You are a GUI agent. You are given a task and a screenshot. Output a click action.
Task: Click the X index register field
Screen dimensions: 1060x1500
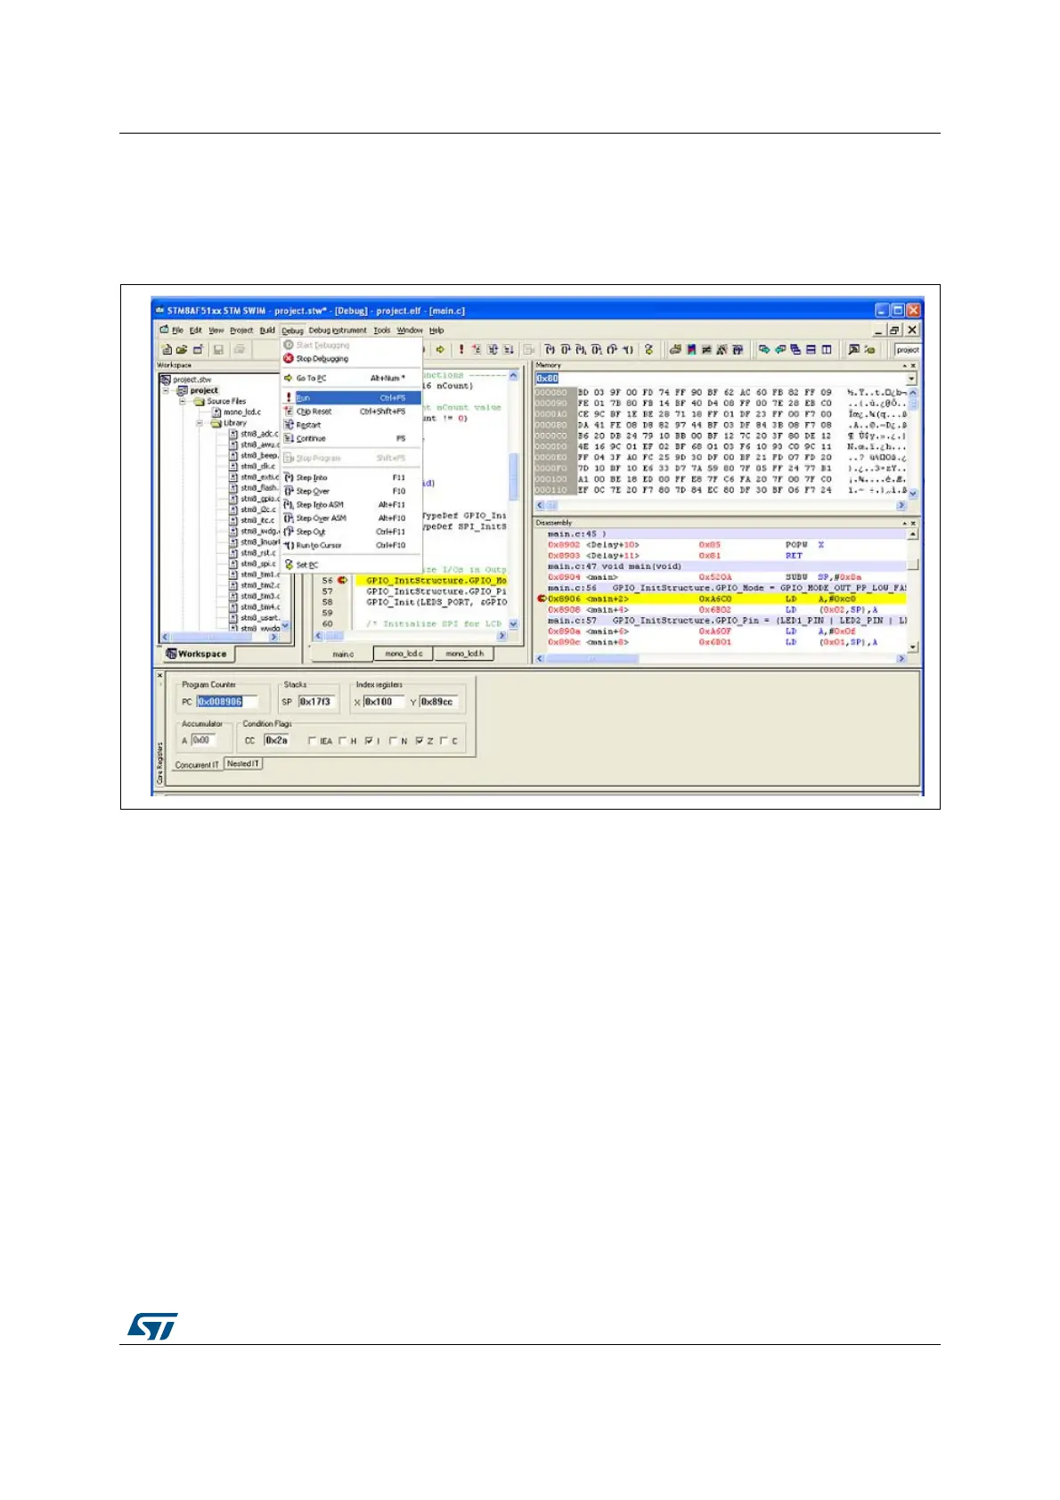[383, 702]
